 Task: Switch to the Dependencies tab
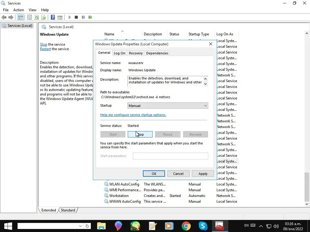click(x=157, y=53)
